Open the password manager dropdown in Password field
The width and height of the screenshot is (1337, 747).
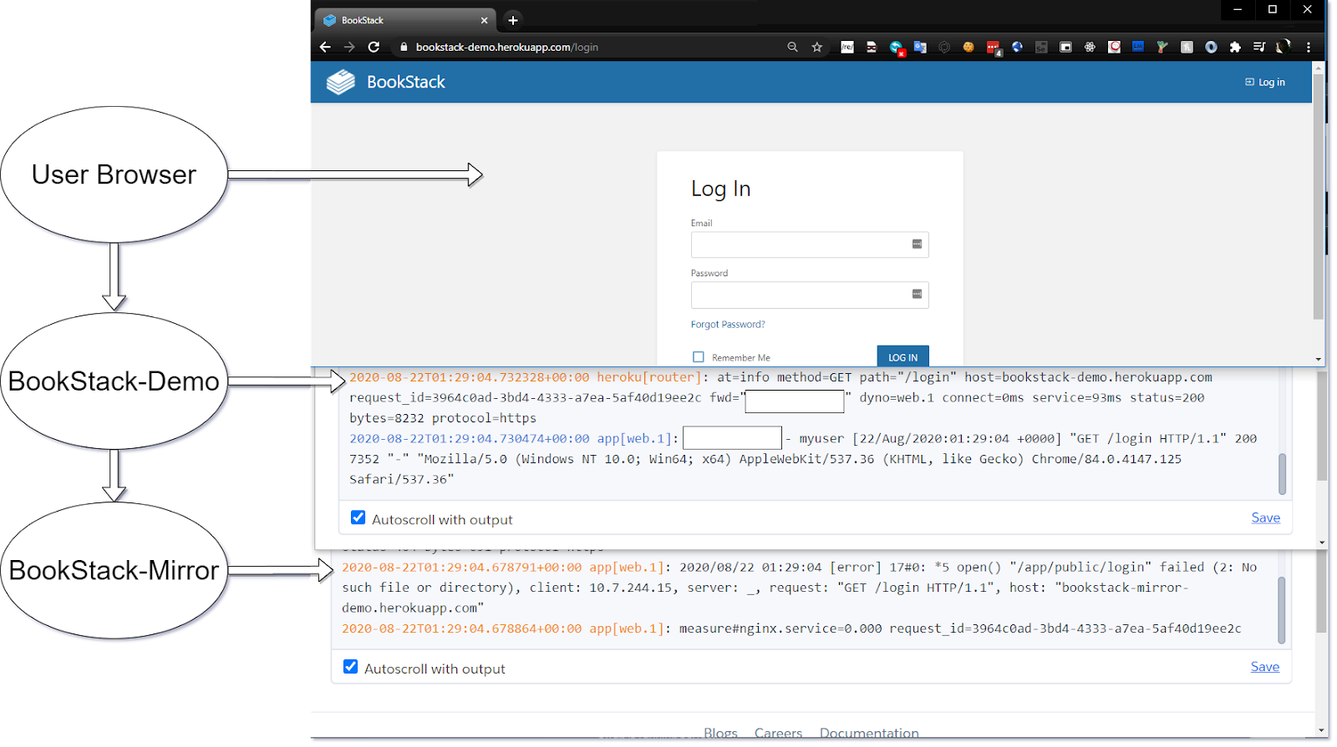point(917,295)
